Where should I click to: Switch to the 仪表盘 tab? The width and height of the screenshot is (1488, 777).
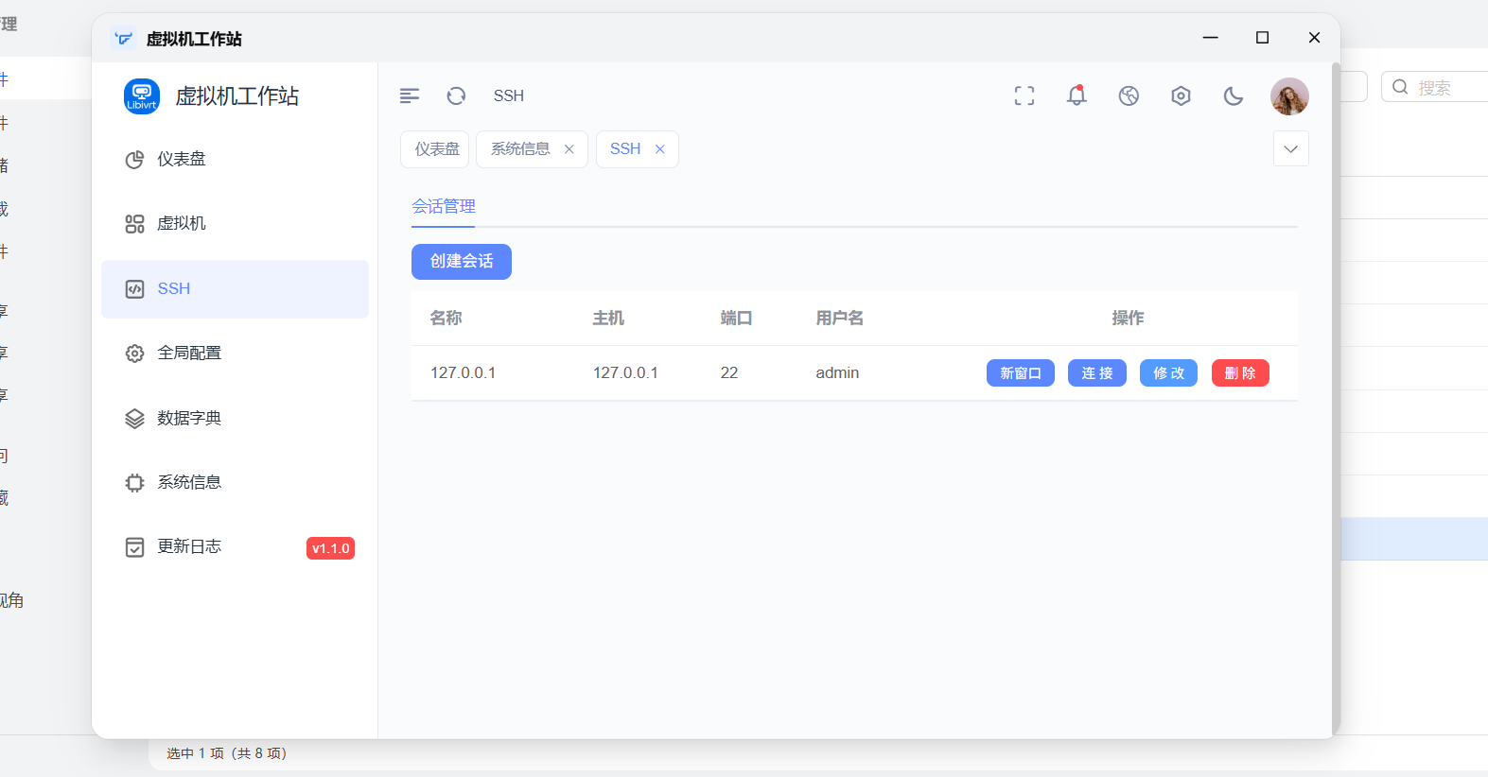click(436, 149)
